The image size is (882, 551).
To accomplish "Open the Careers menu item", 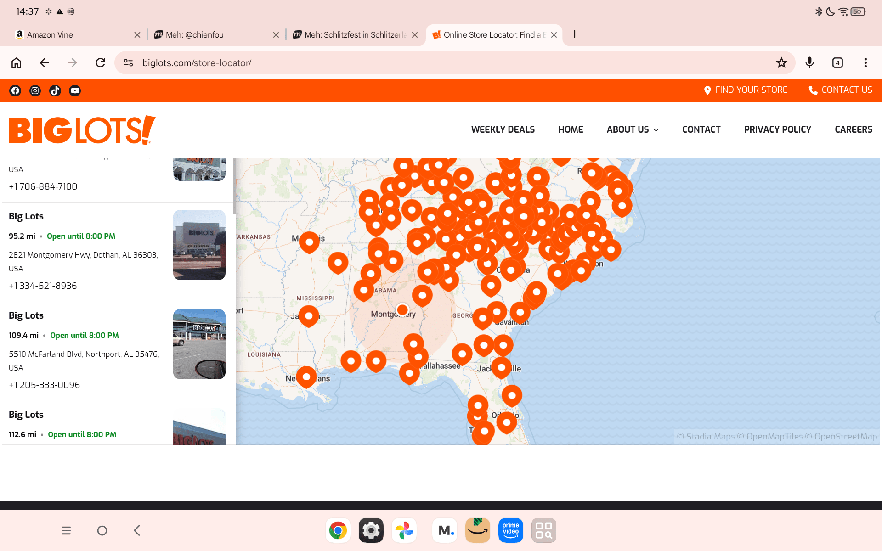I will tap(854, 130).
